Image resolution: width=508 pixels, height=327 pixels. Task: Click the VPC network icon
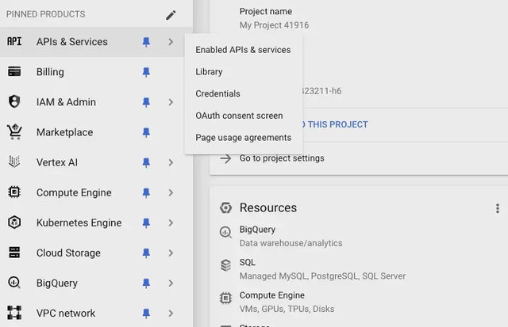point(14,313)
